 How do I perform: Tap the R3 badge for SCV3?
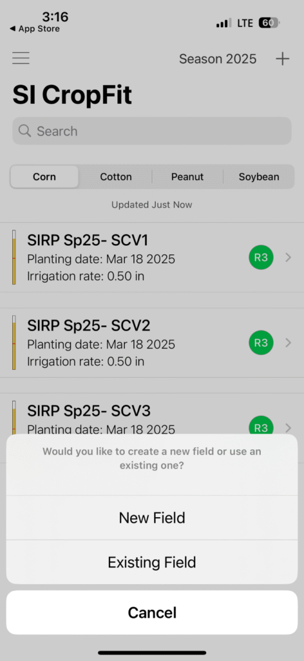coord(261,426)
